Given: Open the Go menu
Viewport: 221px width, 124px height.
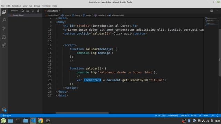Looking at the screenshot, I should (31, 6).
